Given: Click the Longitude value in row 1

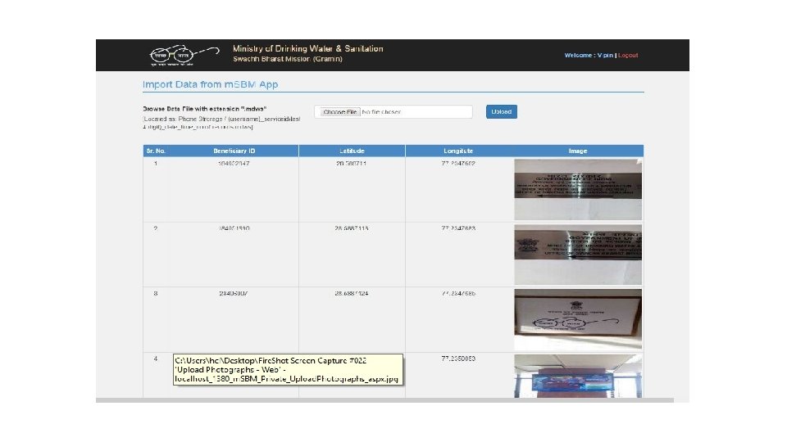Looking at the screenshot, I should pos(458,164).
